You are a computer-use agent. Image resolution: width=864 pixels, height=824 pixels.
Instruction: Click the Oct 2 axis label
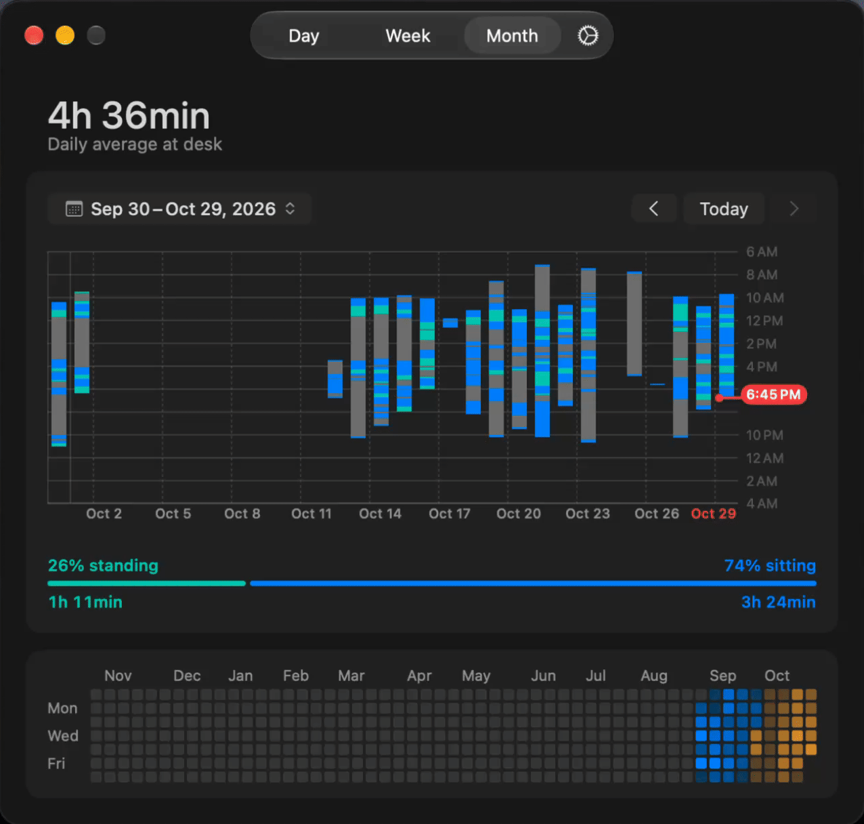click(104, 514)
